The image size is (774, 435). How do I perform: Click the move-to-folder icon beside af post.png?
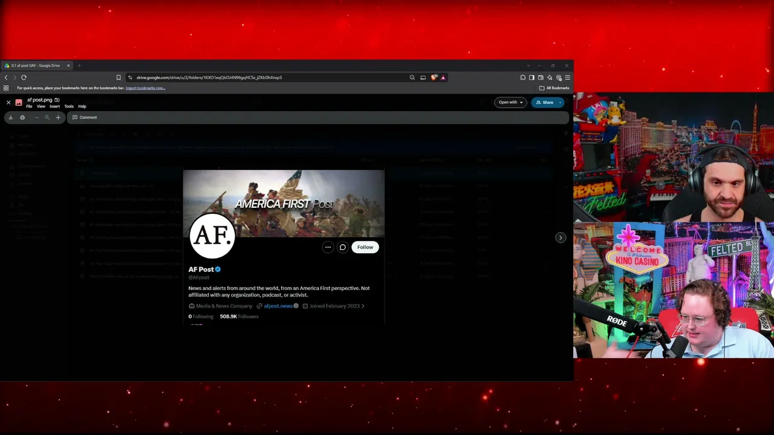coord(57,100)
